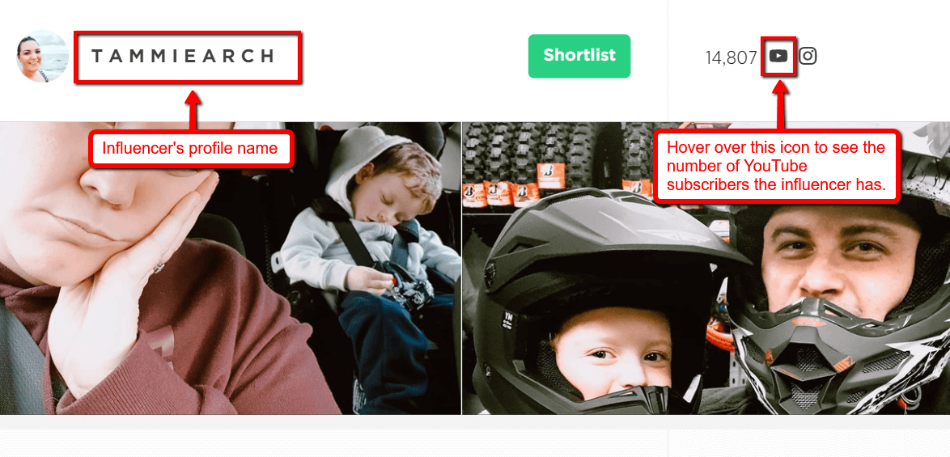Click Tammiearch's round profile avatar

click(x=42, y=56)
